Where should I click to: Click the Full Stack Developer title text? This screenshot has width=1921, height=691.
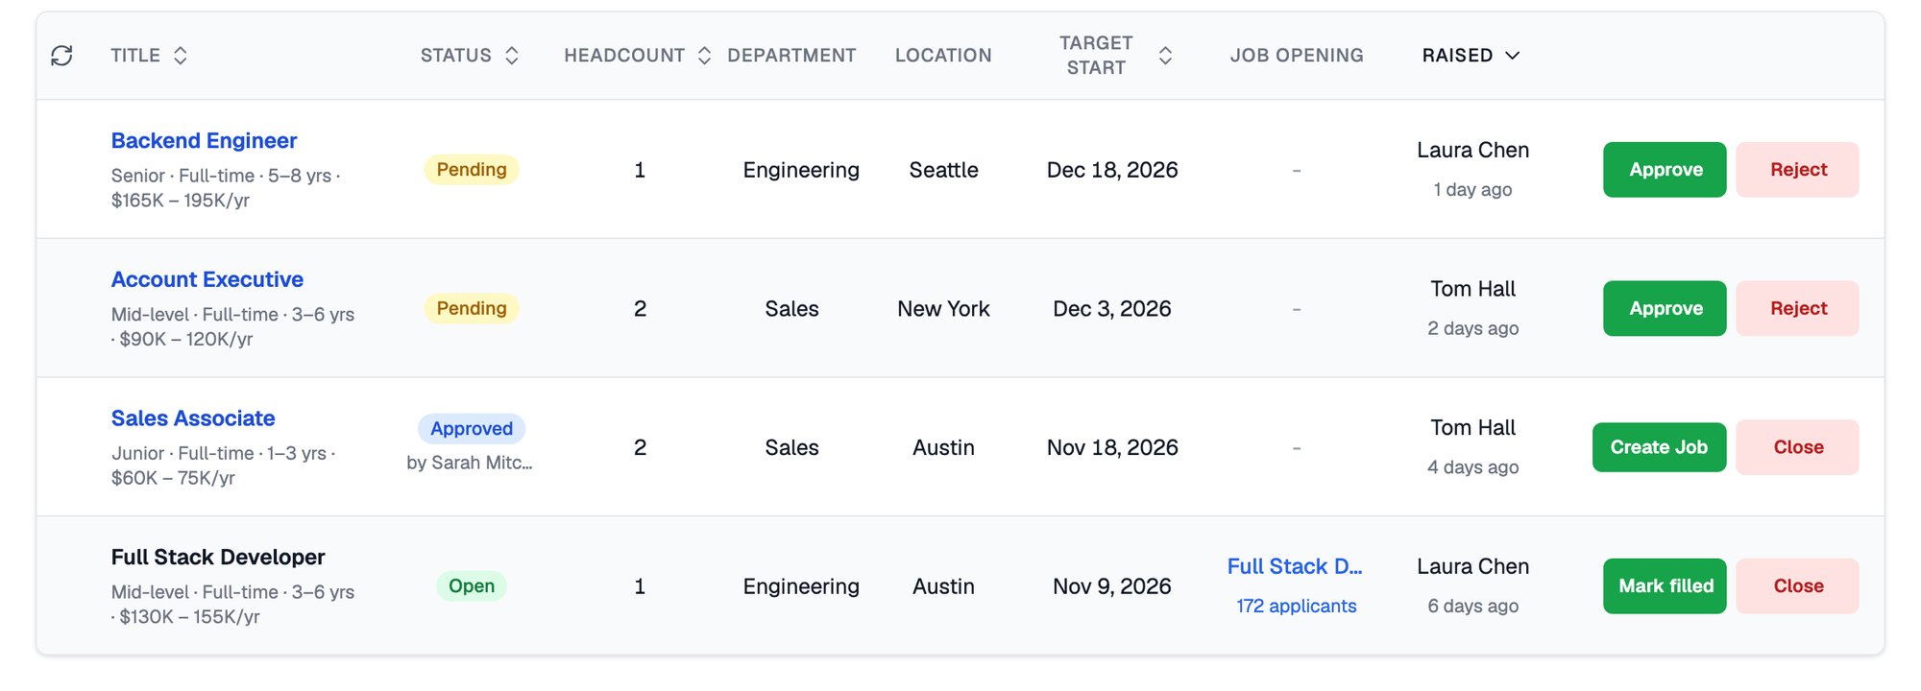coord(218,558)
